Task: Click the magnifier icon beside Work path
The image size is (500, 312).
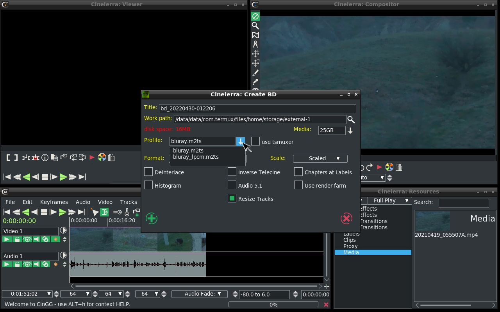Action: coord(351,120)
